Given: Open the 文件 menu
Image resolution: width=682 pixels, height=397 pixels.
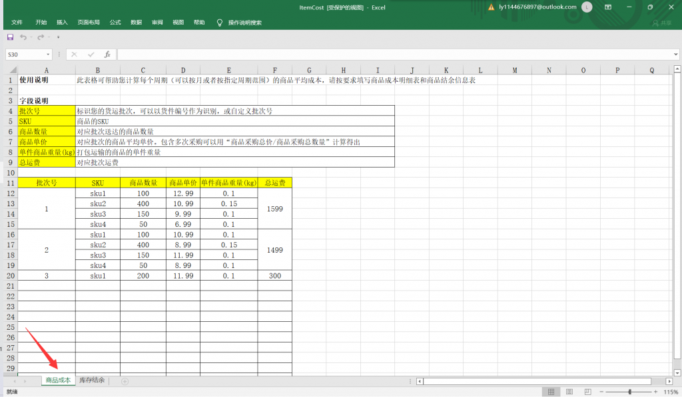Looking at the screenshot, I should click(x=17, y=22).
